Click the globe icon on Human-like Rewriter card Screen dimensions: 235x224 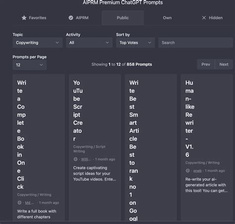click(x=188, y=171)
